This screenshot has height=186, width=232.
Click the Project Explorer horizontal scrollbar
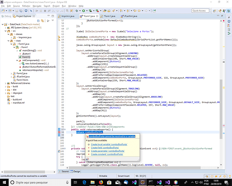point(24,172)
